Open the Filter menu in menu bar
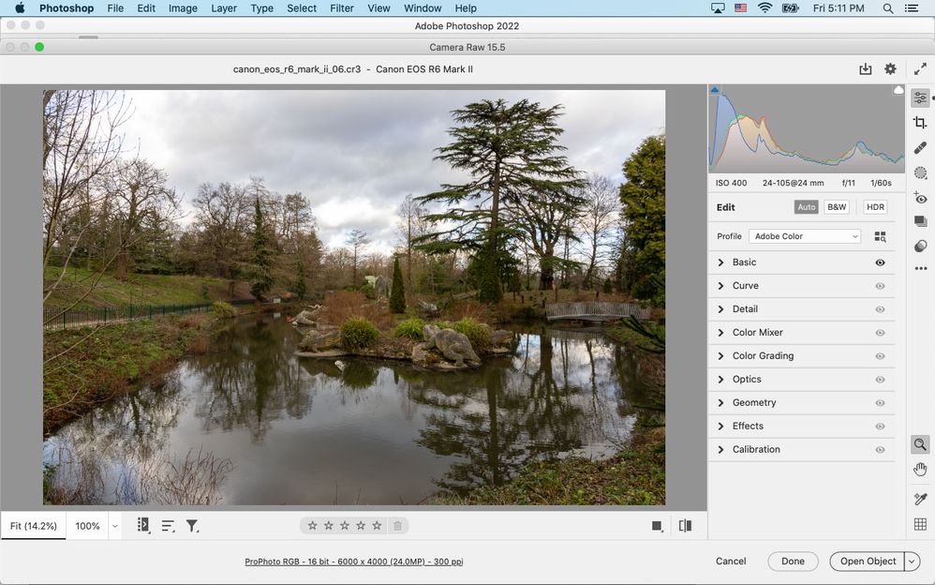 coord(341,8)
